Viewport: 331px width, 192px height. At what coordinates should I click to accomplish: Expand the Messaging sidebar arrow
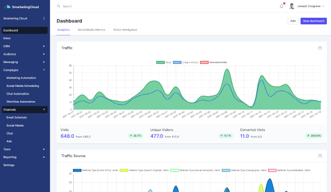pyautogui.click(x=44, y=62)
